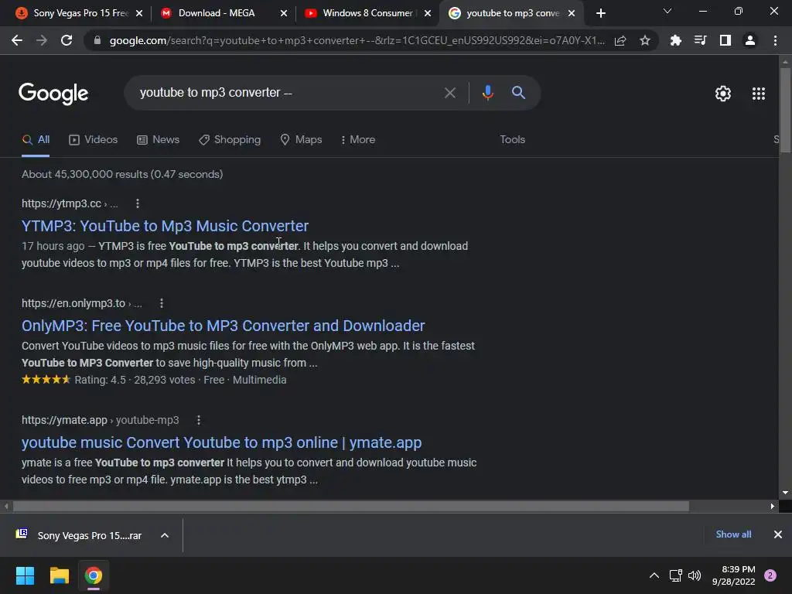Click Show all downloads
Viewport: 792px width, 594px height.
coord(733,534)
